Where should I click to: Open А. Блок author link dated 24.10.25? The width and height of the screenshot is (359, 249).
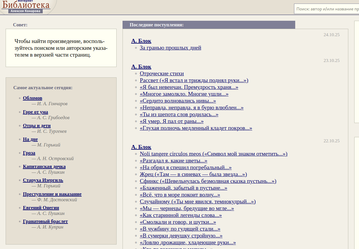pos(141,41)
